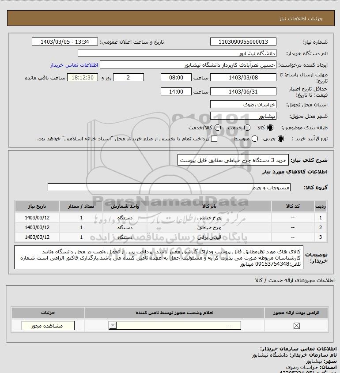Click the استان محل تحویل field خراسان رضوی

pos(243,105)
